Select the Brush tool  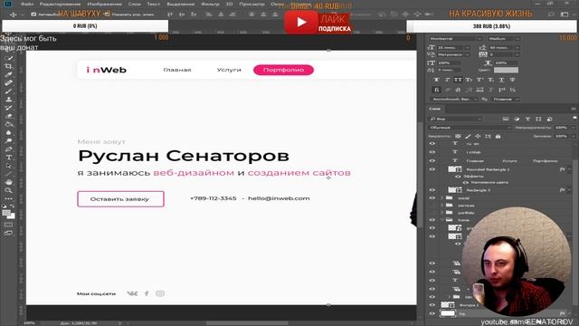pyautogui.click(x=8, y=91)
